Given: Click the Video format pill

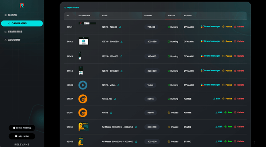Looking at the screenshot, I should point(150,85).
